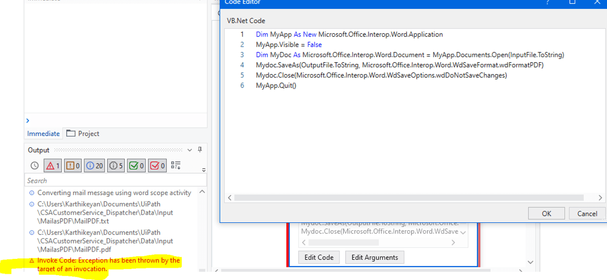Select the Immediate tab

click(x=43, y=133)
